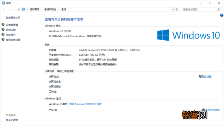The height and width of the screenshot is (126, 224).
Task: Click 更改设置 change settings link
Action: point(206,77)
